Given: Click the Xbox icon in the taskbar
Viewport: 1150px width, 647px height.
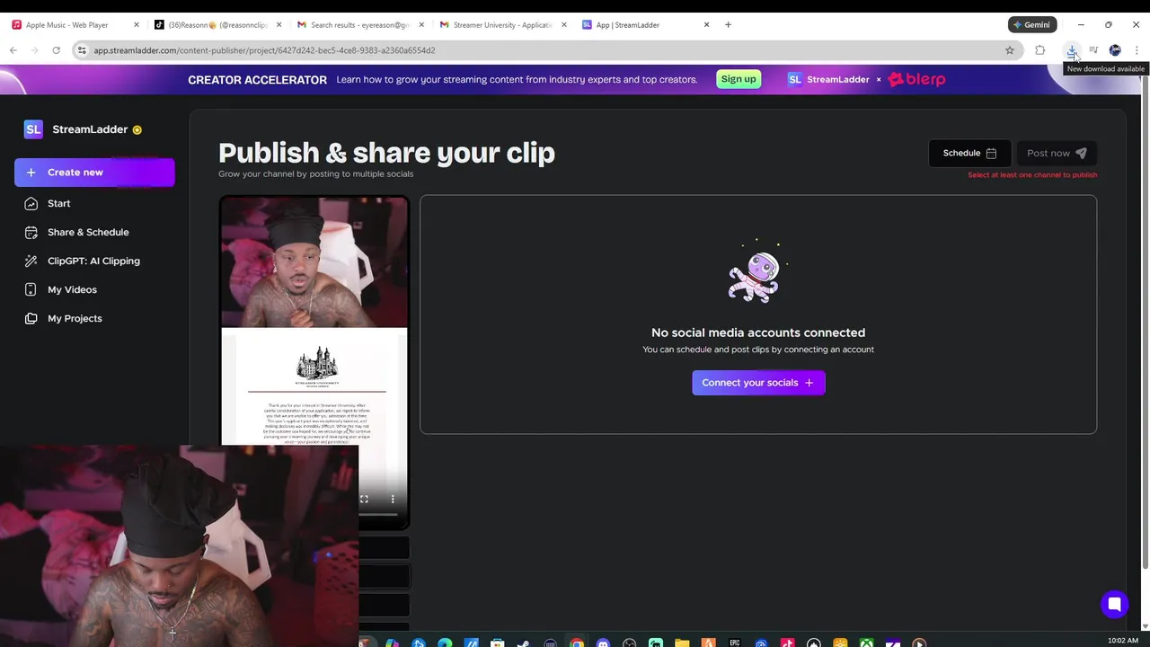Looking at the screenshot, I should coord(866,643).
